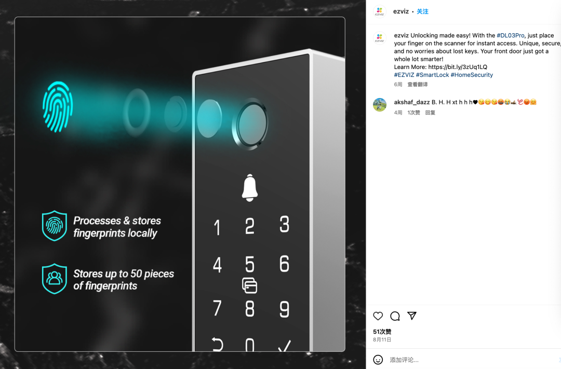Reply to the akshaf_dazz comment with 回复
561x369 pixels.
[x=430, y=113]
